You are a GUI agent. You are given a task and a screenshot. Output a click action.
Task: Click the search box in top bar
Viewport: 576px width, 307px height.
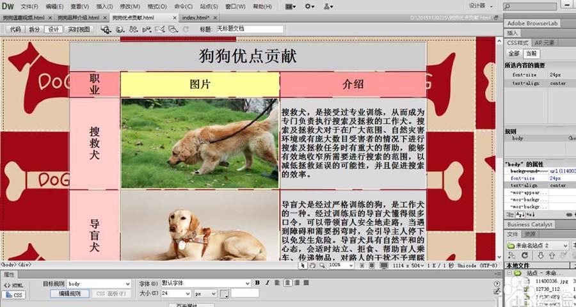click(530, 6)
